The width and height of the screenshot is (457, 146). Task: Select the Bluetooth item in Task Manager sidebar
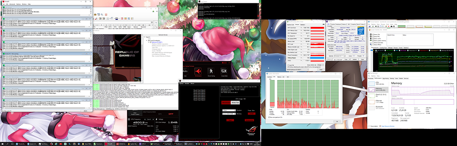(378, 108)
